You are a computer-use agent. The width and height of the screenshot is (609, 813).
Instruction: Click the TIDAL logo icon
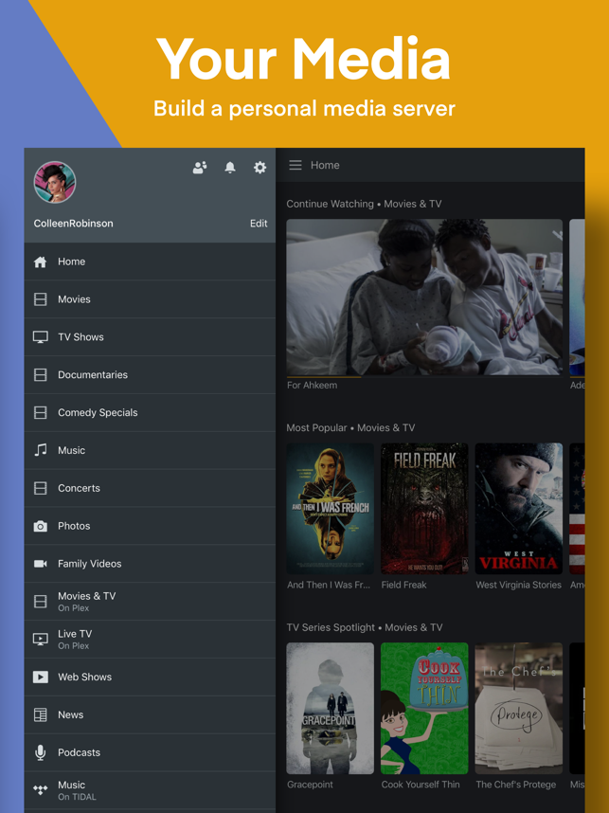click(x=41, y=790)
